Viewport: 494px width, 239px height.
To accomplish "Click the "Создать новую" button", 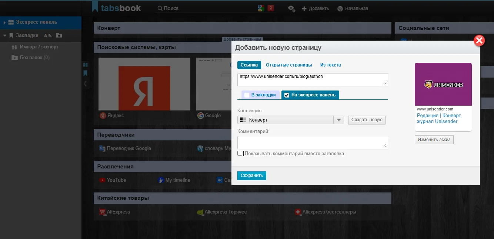I will pos(367,120).
